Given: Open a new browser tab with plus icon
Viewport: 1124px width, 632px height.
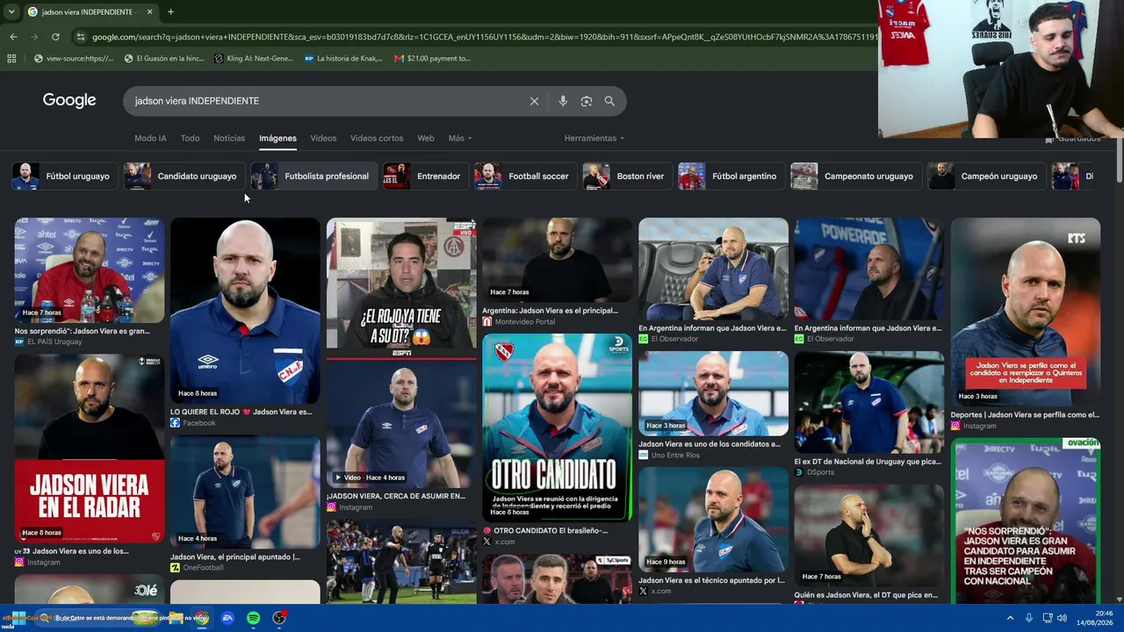Looking at the screenshot, I should 170,12.
